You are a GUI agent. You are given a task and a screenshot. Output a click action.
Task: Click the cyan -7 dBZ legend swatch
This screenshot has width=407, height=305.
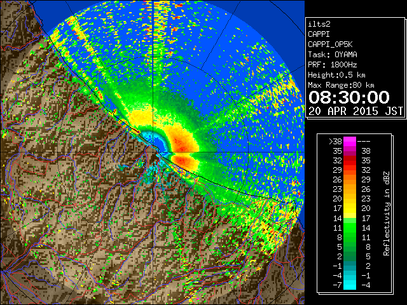(350, 285)
